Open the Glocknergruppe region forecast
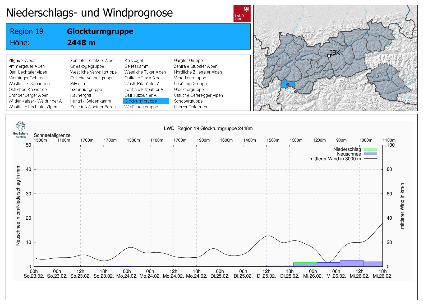423x304 pixels. coord(188,90)
